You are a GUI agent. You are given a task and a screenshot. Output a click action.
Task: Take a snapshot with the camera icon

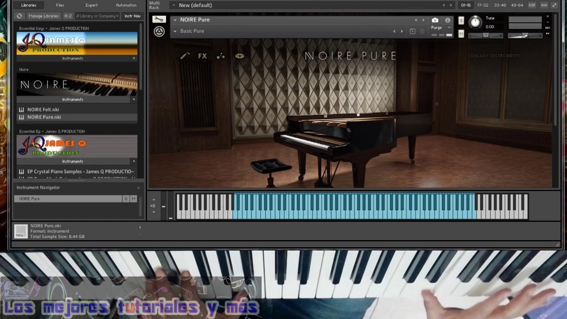pos(435,20)
